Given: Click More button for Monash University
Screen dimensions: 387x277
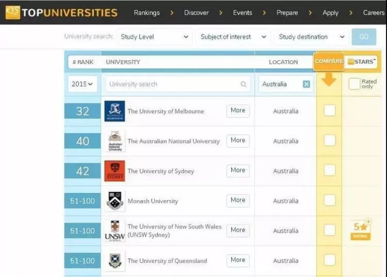Looking at the screenshot, I should point(238,200).
